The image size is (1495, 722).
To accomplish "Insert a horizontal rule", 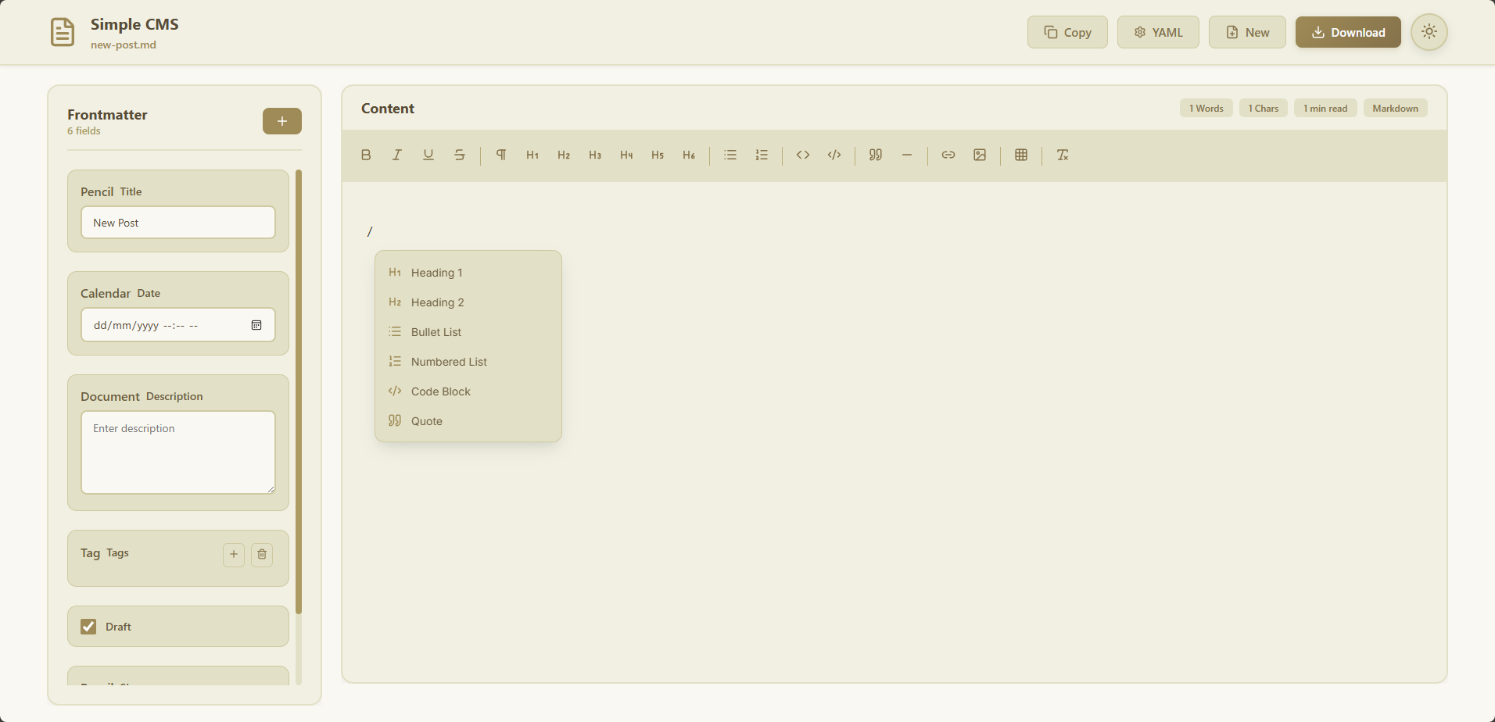I will [x=906, y=155].
